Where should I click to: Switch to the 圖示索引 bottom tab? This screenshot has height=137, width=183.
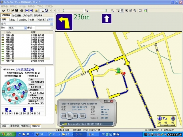point(15,126)
